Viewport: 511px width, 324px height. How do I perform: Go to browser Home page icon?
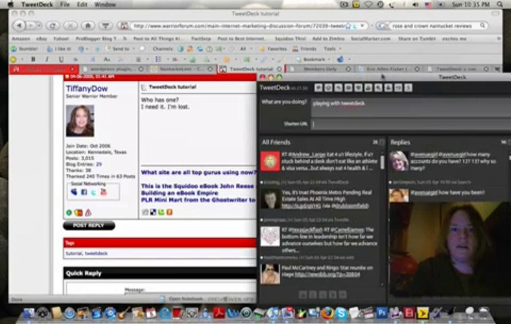88,25
